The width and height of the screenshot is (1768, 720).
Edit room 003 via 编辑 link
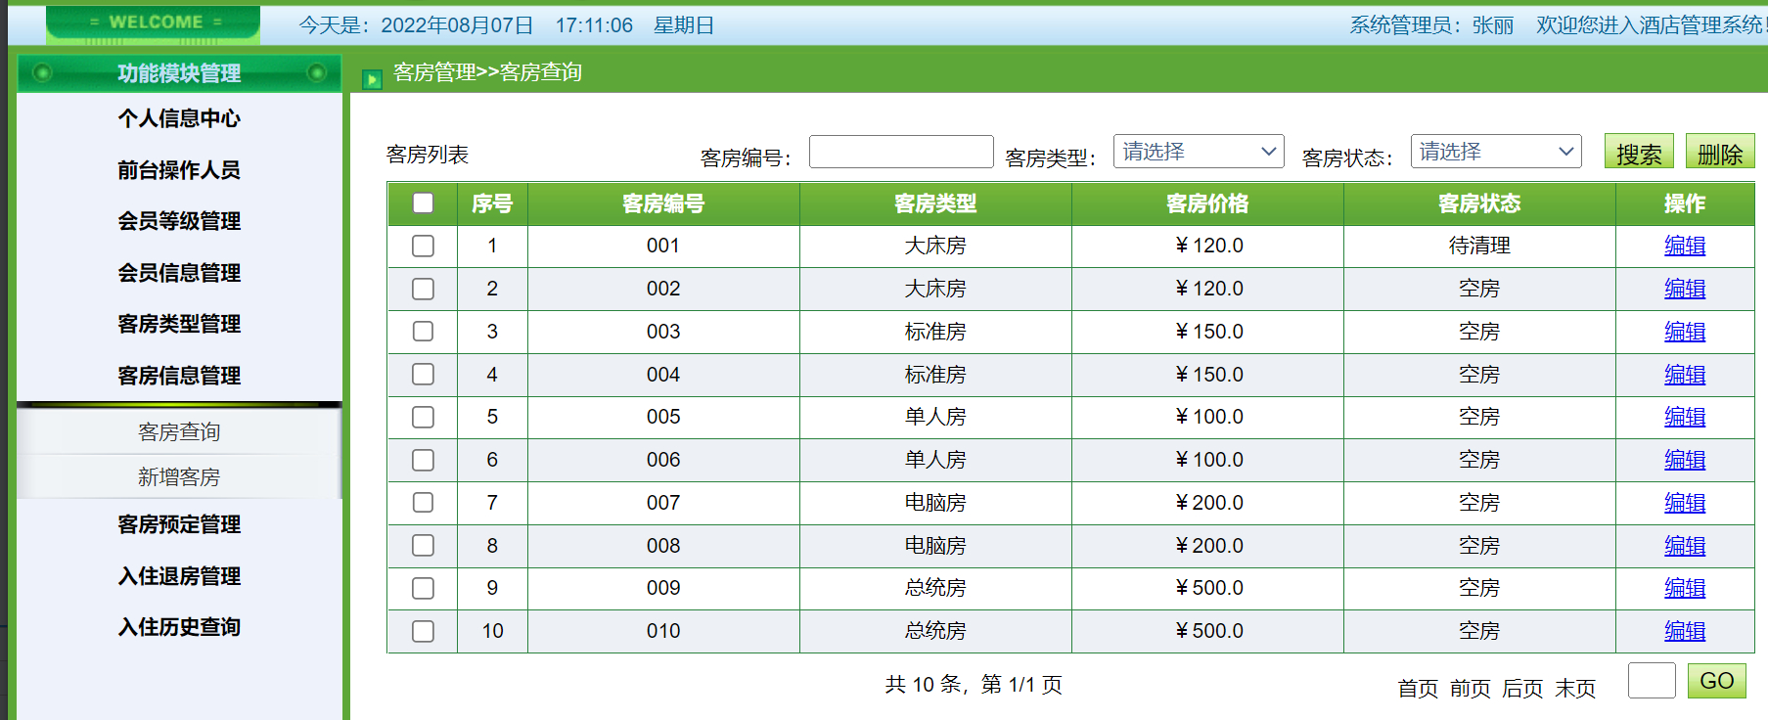coord(1685,332)
